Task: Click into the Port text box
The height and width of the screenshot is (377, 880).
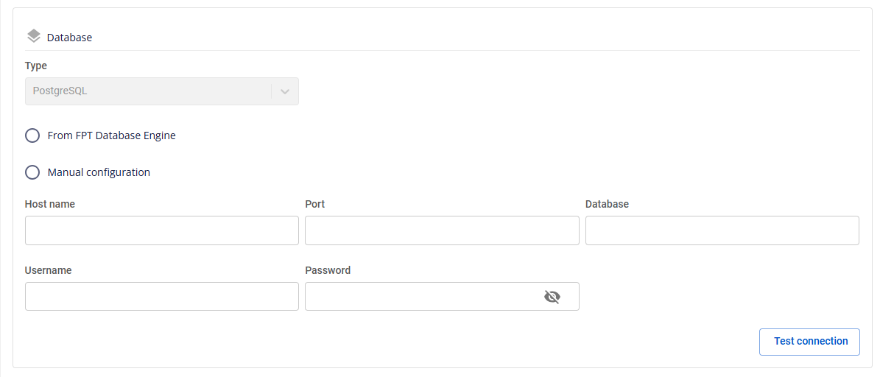Action: (442, 230)
